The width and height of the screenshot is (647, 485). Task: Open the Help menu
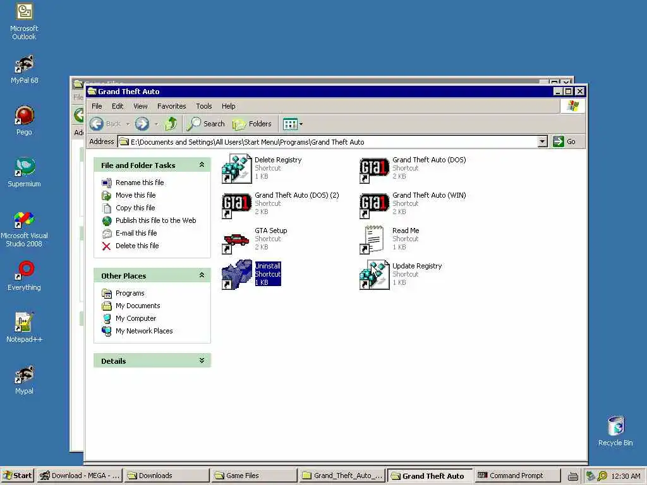(228, 106)
